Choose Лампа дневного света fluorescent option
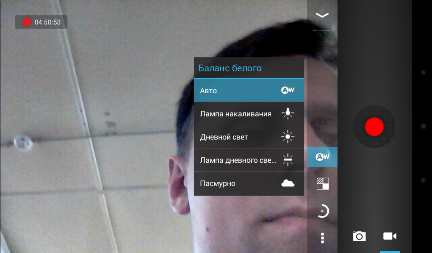Screen dimensions: 432x253 pyautogui.click(x=249, y=160)
